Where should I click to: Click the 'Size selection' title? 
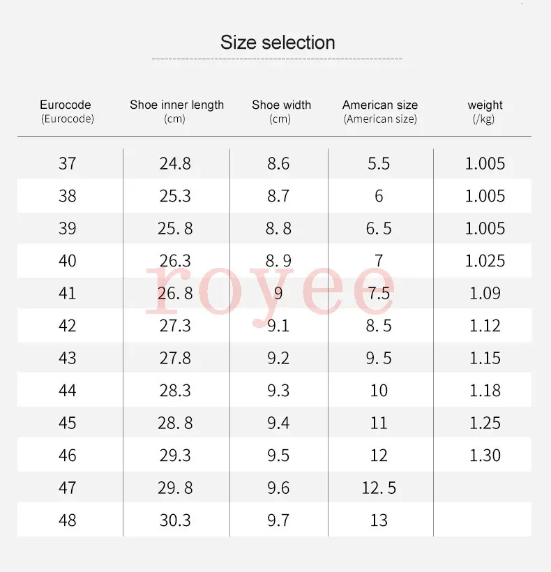(x=278, y=42)
